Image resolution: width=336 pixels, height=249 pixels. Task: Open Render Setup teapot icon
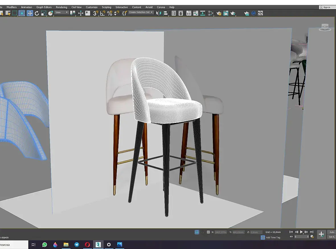(x=219, y=13)
